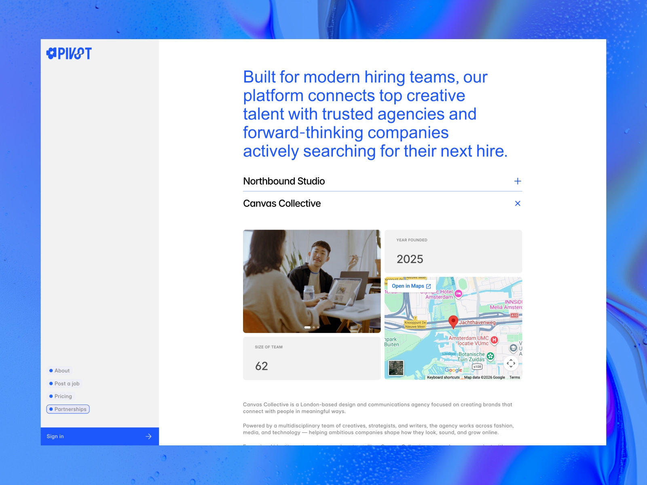The width and height of the screenshot is (647, 485).
Task: Click the team photo in the carousel
Action: coord(312,281)
